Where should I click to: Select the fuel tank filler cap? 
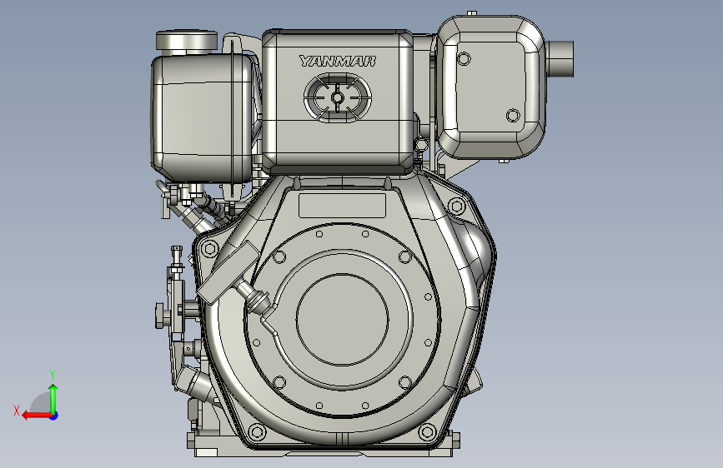(187, 41)
